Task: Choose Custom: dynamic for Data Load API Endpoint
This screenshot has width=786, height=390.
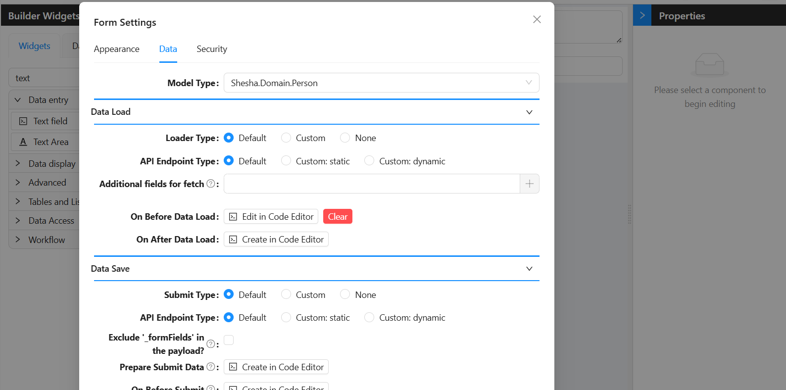Action: [x=369, y=161]
